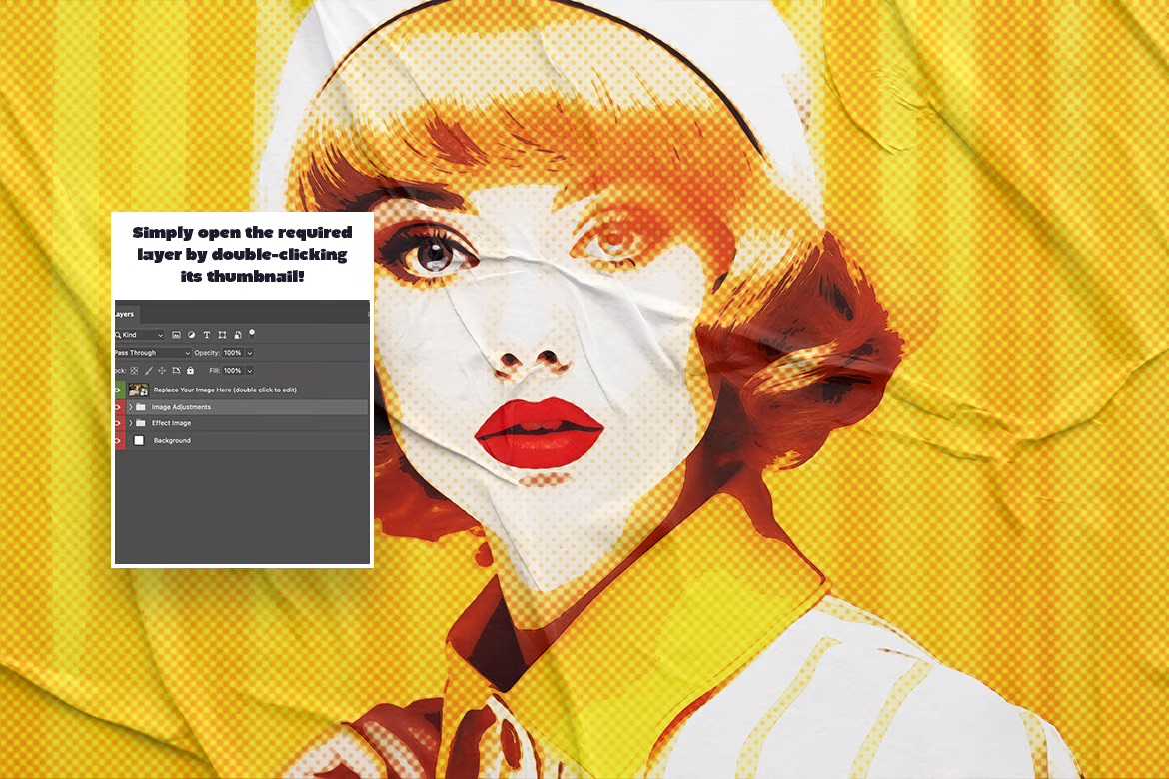
Task: Click the filter for shape layers icon
Action: (222, 335)
